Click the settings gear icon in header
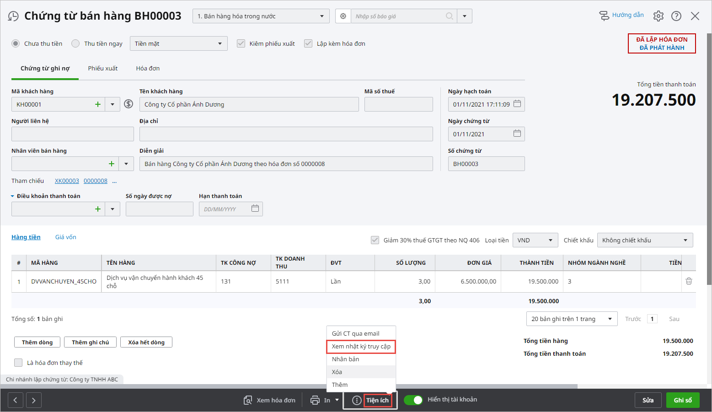 click(658, 16)
